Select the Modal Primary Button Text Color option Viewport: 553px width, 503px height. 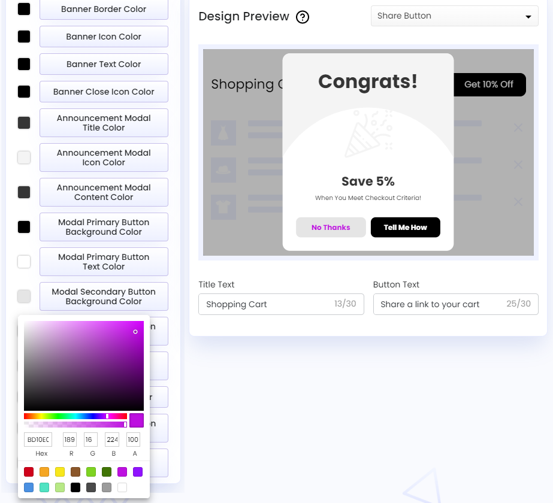[x=103, y=261]
